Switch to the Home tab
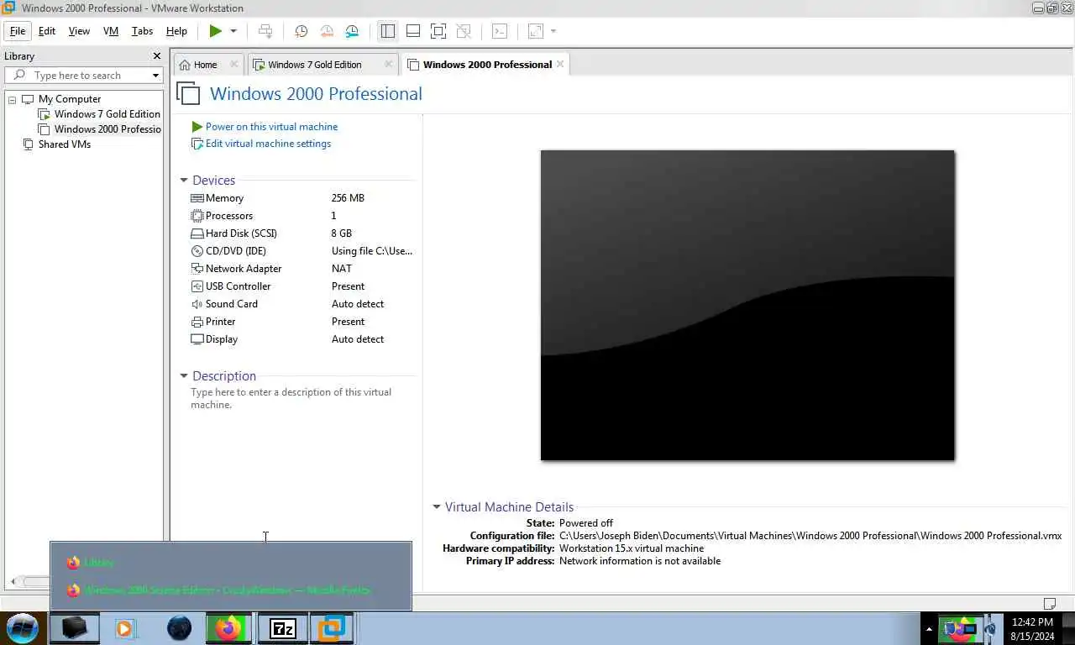Screen dimensions: 1075x645 tap(205, 65)
